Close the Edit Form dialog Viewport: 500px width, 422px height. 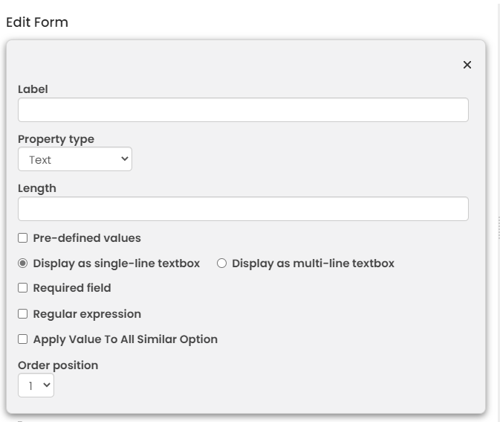pos(467,65)
